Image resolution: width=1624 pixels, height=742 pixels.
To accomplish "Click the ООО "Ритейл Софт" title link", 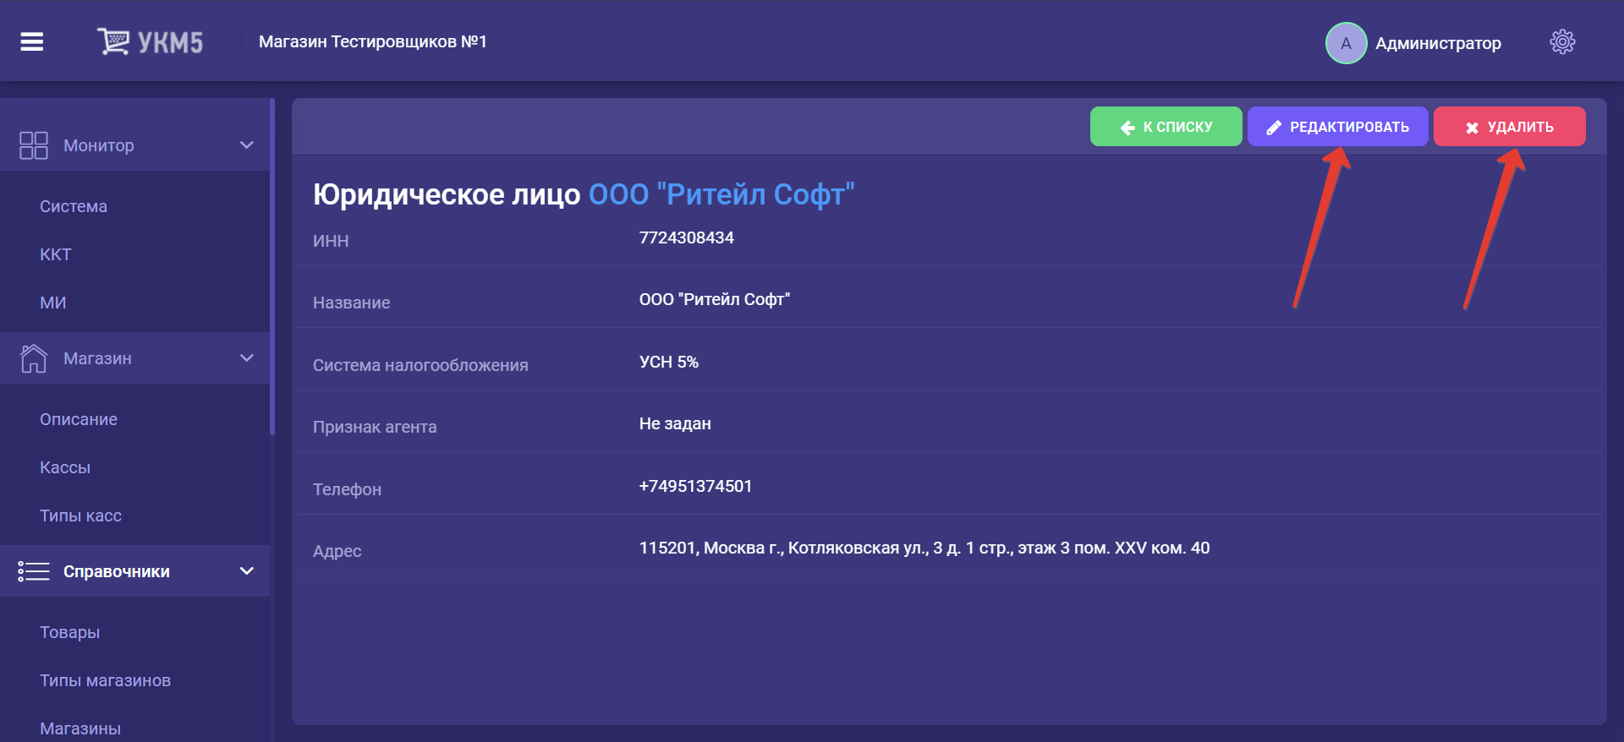I will 721,194.
